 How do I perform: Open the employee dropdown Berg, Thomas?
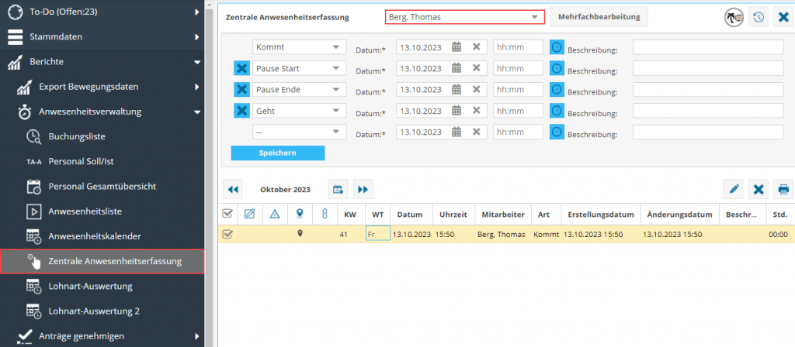tap(463, 17)
